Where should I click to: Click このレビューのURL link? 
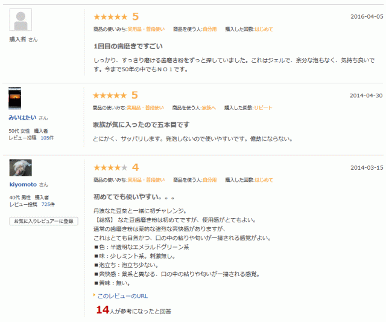tap(122, 296)
